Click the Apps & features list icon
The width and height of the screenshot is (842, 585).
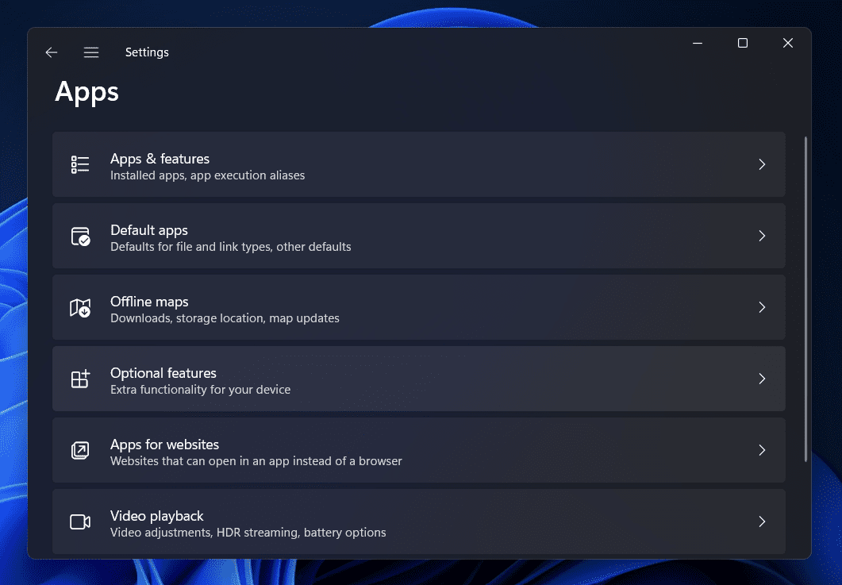click(80, 164)
